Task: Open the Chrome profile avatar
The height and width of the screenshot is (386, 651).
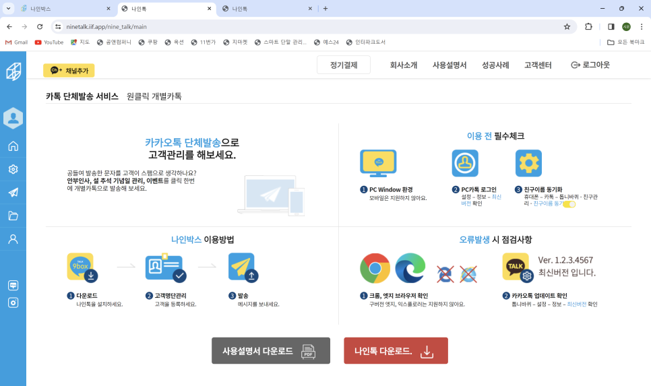Action: [x=626, y=26]
